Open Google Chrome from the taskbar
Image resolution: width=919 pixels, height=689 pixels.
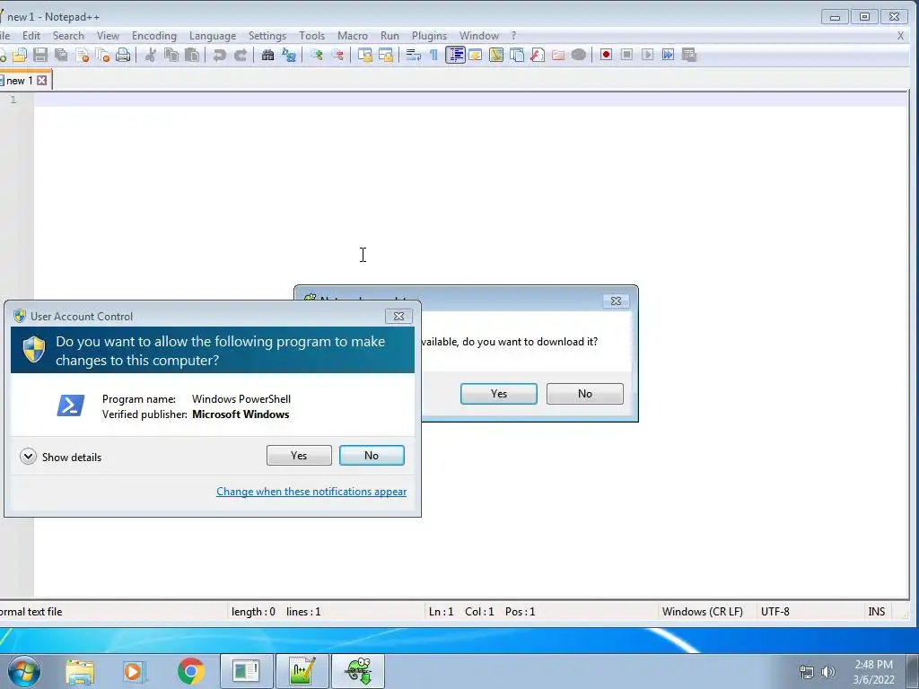[x=190, y=671]
